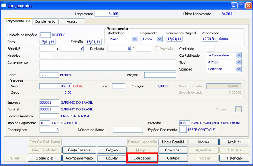Viewport: 253px width, 166px height.
Task: Close the Lançamentos window
Action: pyautogui.click(x=248, y=6)
